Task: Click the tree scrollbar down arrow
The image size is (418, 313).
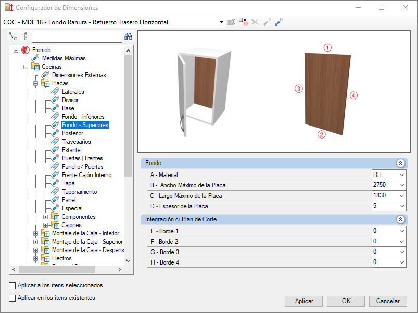Action: [128, 261]
